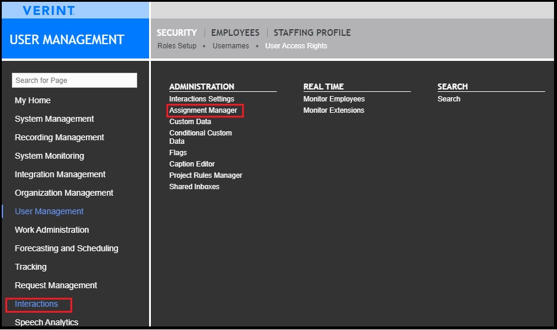Screen dimensions: 557x330
Task: Open Shared Inboxes
Action: click(x=194, y=187)
